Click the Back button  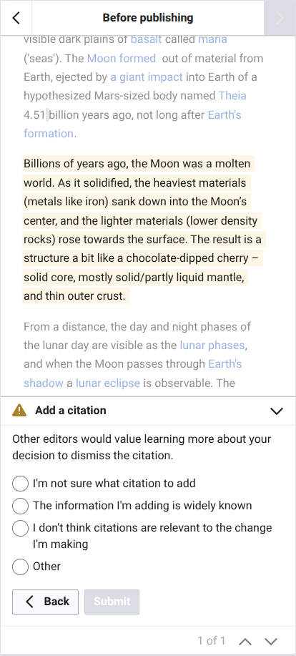(x=45, y=602)
